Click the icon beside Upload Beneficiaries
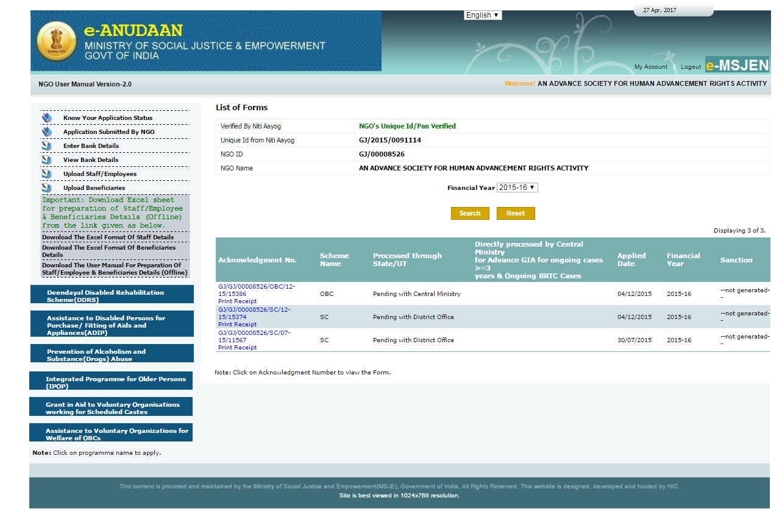This screenshot has height=520, width=782. (x=47, y=188)
